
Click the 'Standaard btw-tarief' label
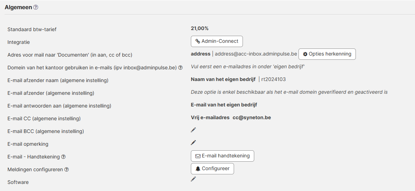(32, 29)
